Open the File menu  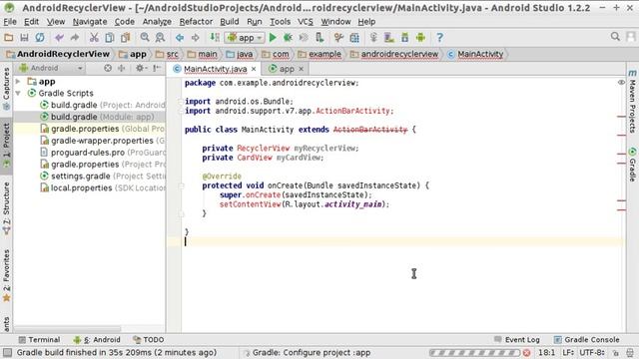tap(10, 22)
